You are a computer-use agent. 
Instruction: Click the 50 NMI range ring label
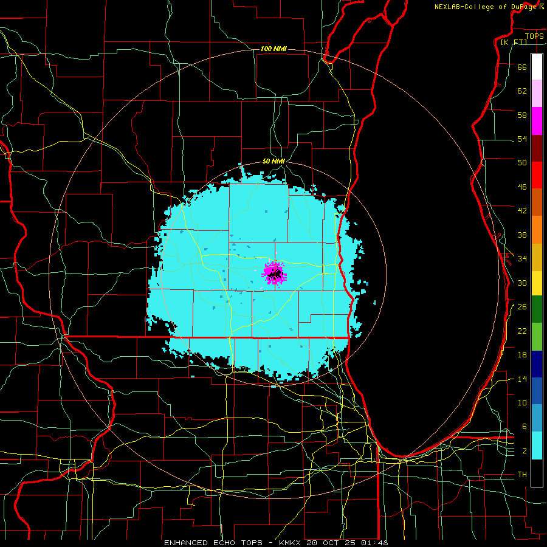coord(273,161)
